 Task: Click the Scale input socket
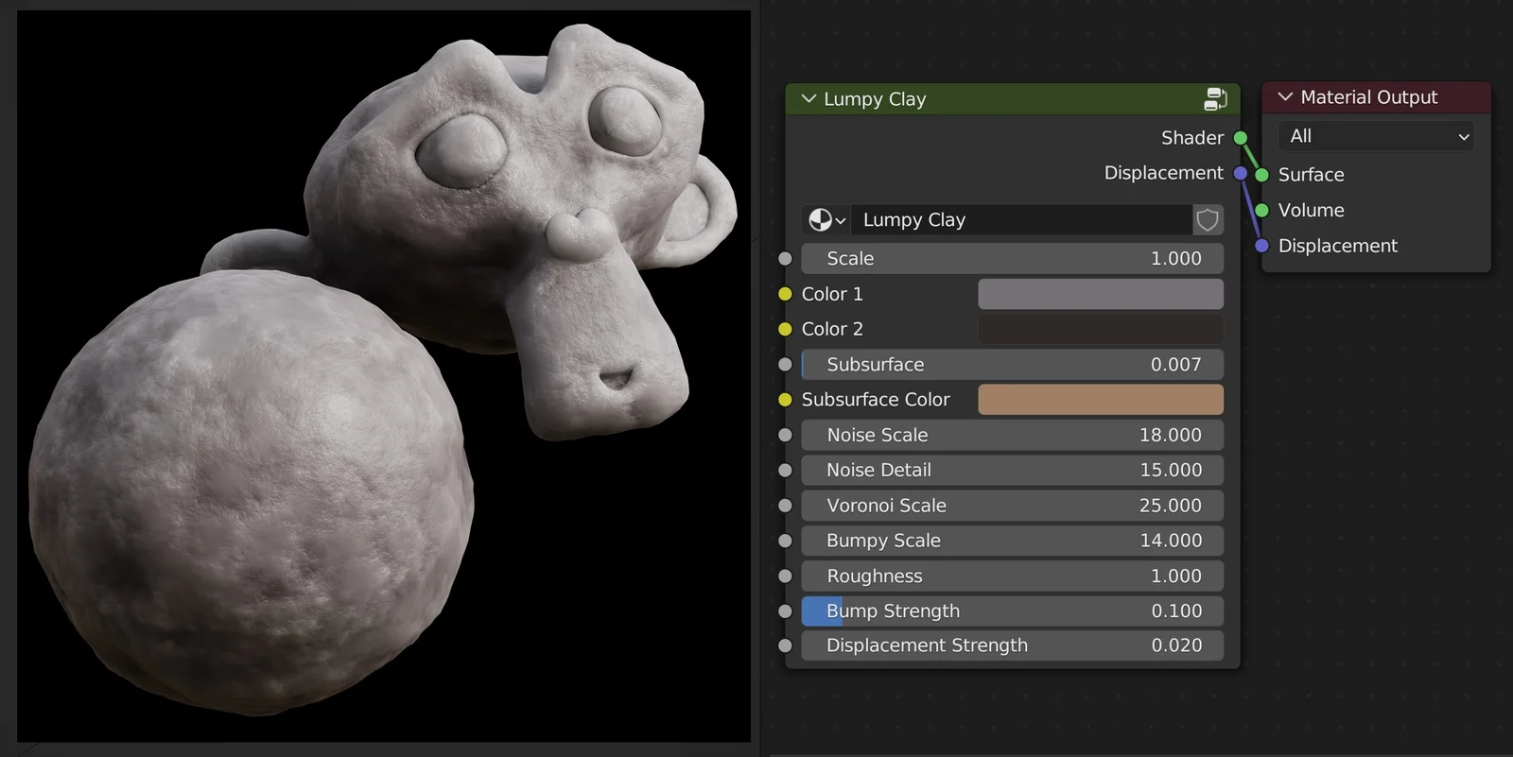(785, 259)
